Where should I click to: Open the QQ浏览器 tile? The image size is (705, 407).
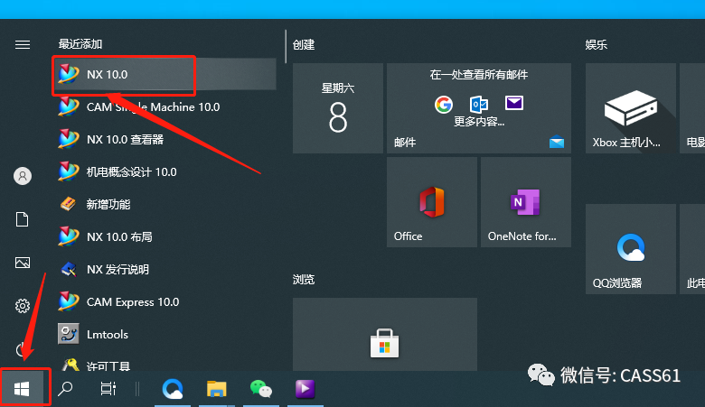pyautogui.click(x=630, y=249)
